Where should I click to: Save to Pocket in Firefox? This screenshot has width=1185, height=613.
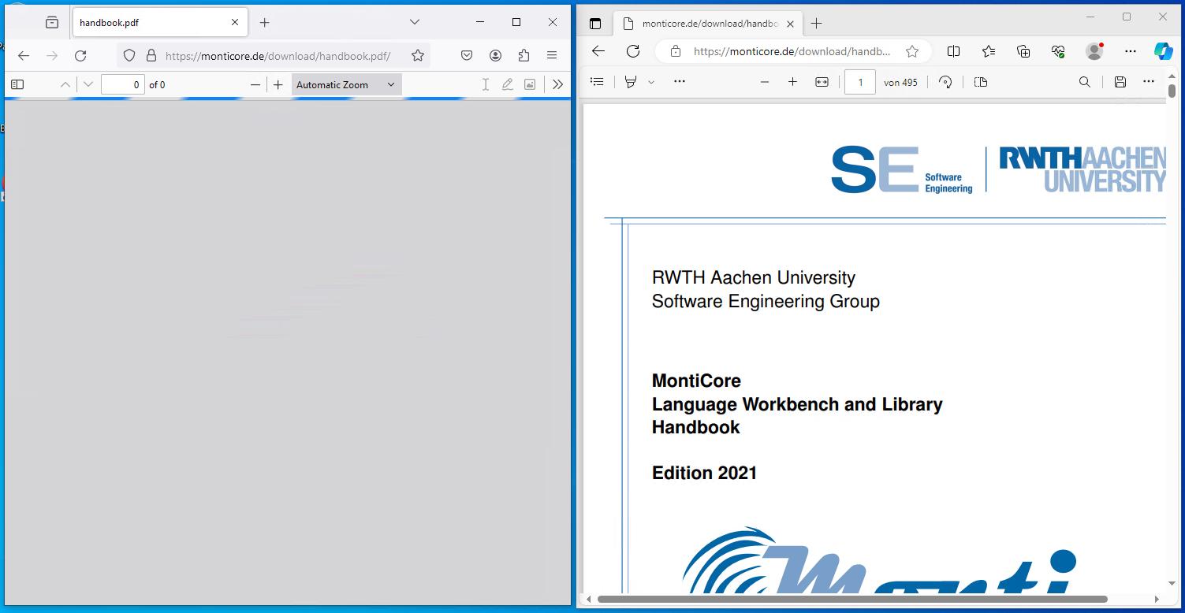467,55
